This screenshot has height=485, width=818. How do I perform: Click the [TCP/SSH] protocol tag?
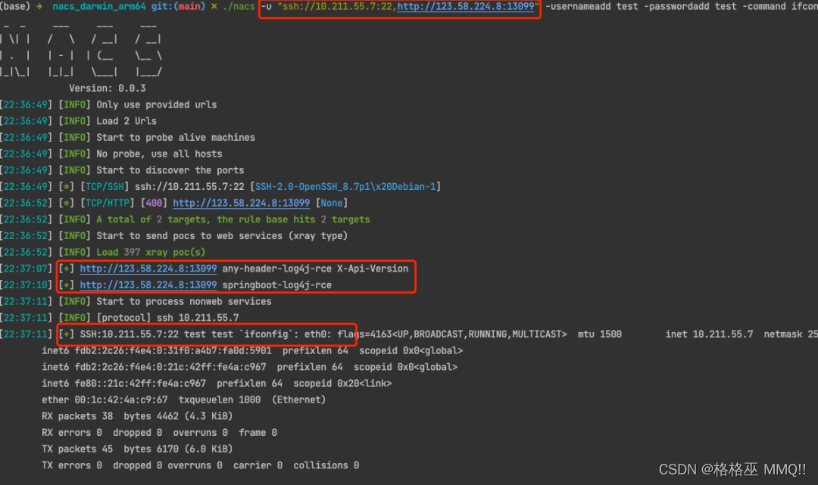coord(105,187)
